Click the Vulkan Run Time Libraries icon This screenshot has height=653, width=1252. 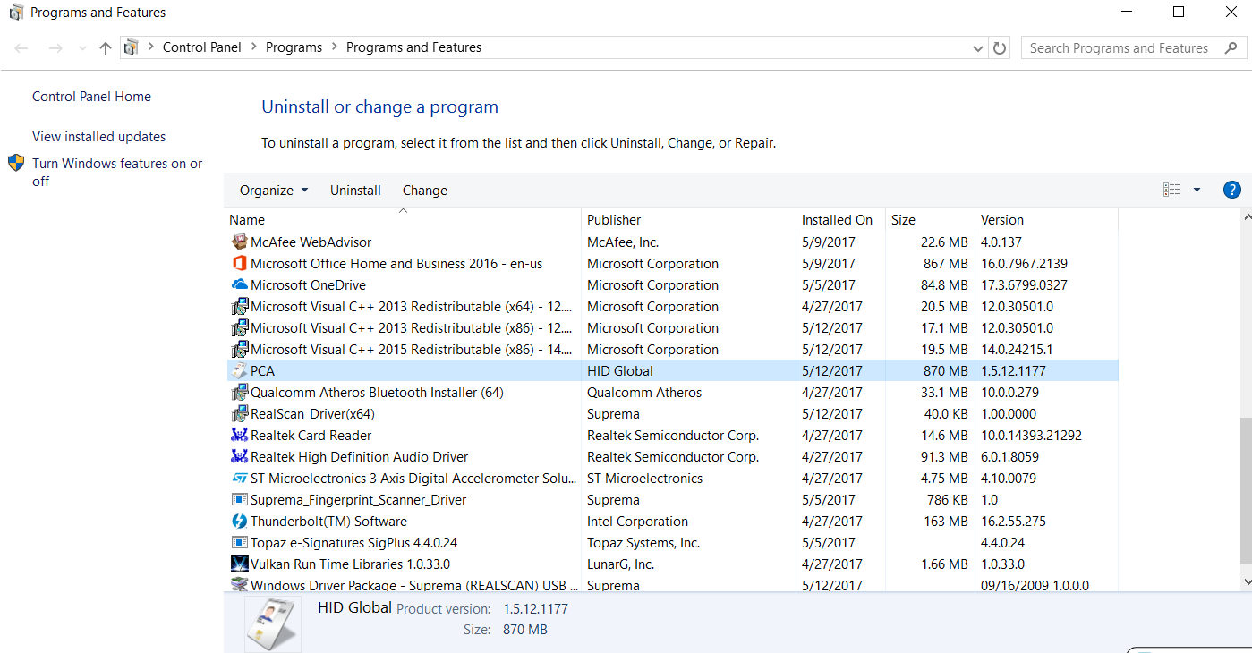(239, 564)
